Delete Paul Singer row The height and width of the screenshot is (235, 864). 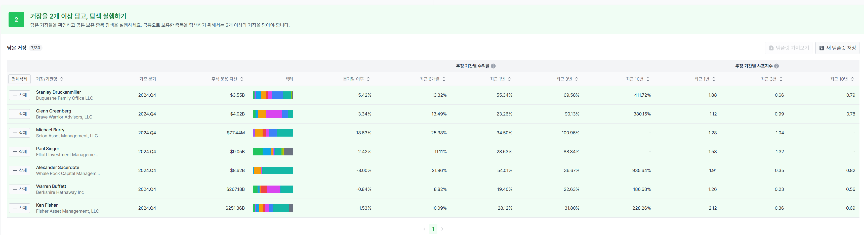click(x=20, y=152)
